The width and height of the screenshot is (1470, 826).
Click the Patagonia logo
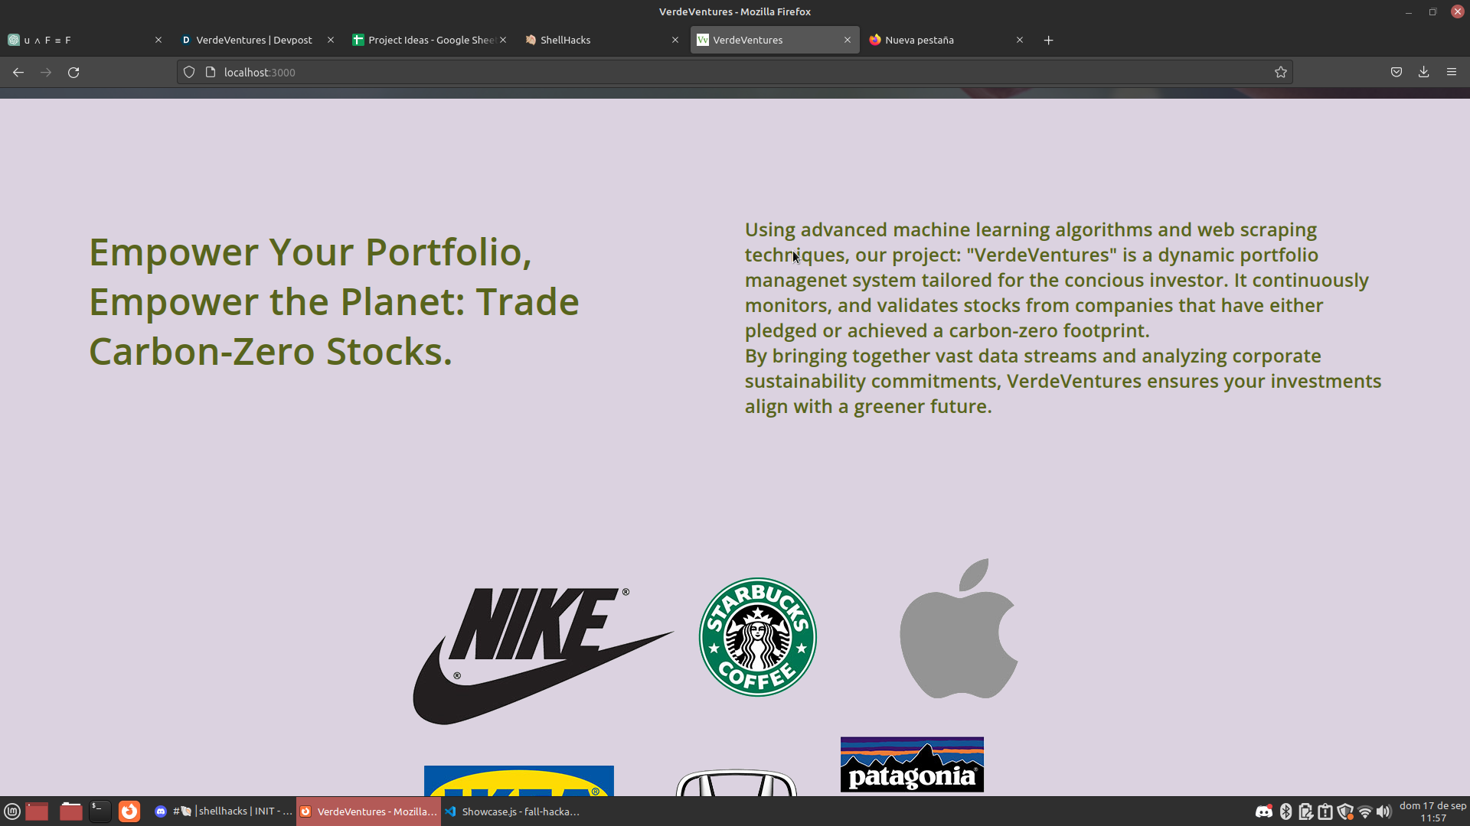click(912, 764)
